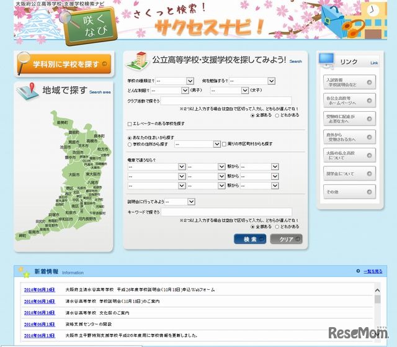Click the school building icon in the search panel header
The width and height of the screenshot is (397, 347).
138,60
